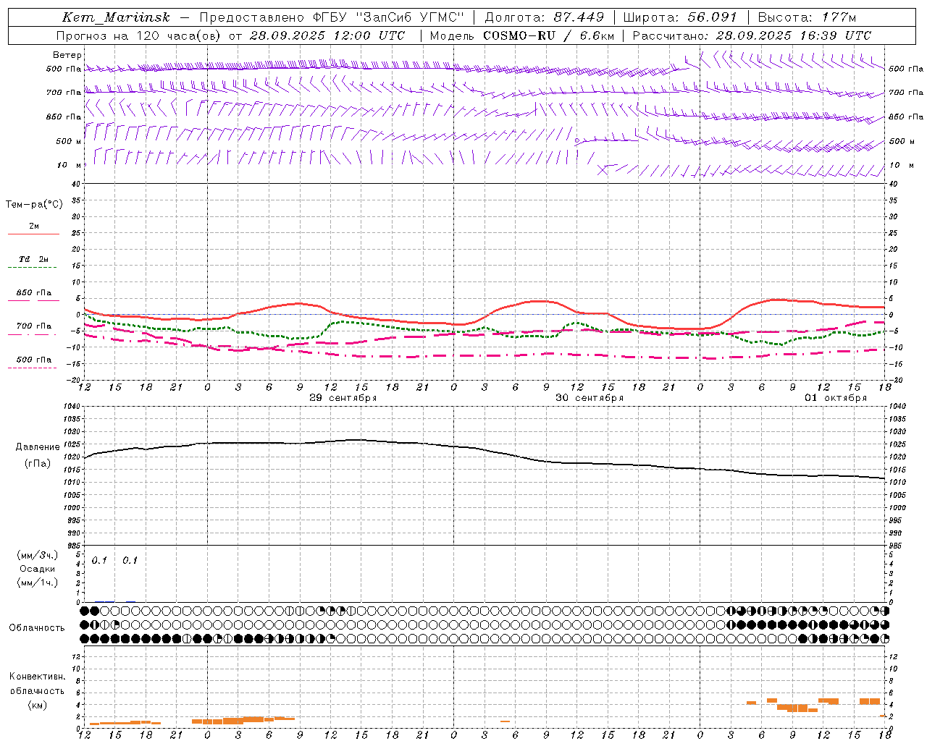Image resolution: width=927 pixels, height=741 pixels.
Task: Click the '850 гПа' entry in temperature legend
Action: click(x=34, y=293)
